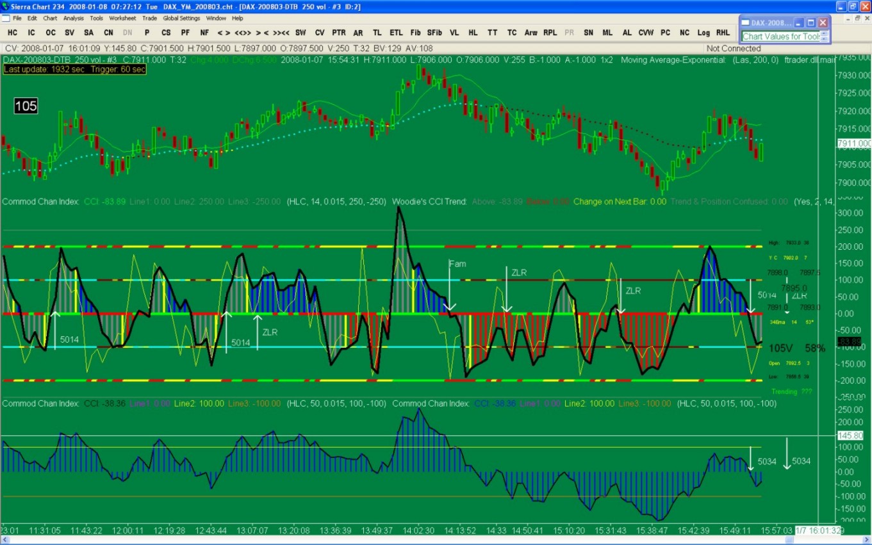Screen dimensions: 872x545
Task: Select the VL vertical line tool
Action: 454,33
